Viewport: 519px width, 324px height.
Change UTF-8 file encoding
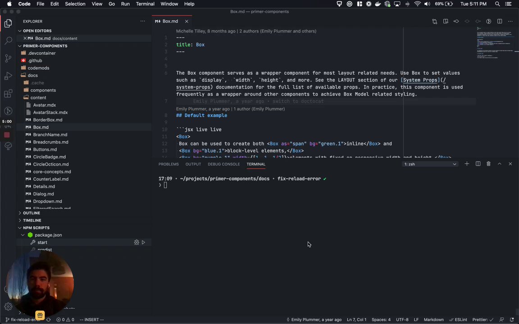pos(402,319)
